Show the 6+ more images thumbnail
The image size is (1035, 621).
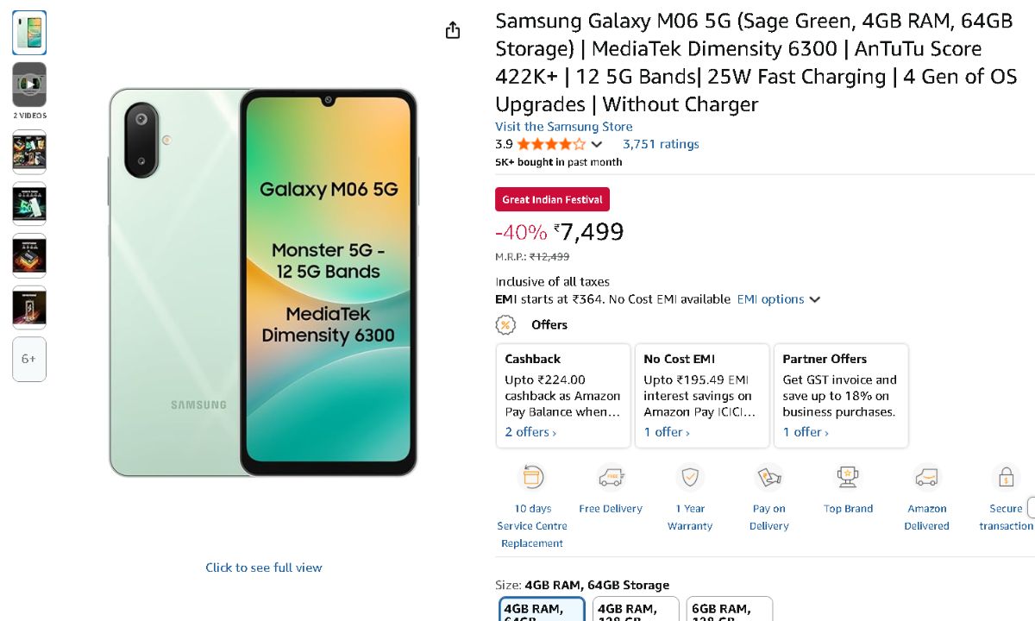[29, 359]
